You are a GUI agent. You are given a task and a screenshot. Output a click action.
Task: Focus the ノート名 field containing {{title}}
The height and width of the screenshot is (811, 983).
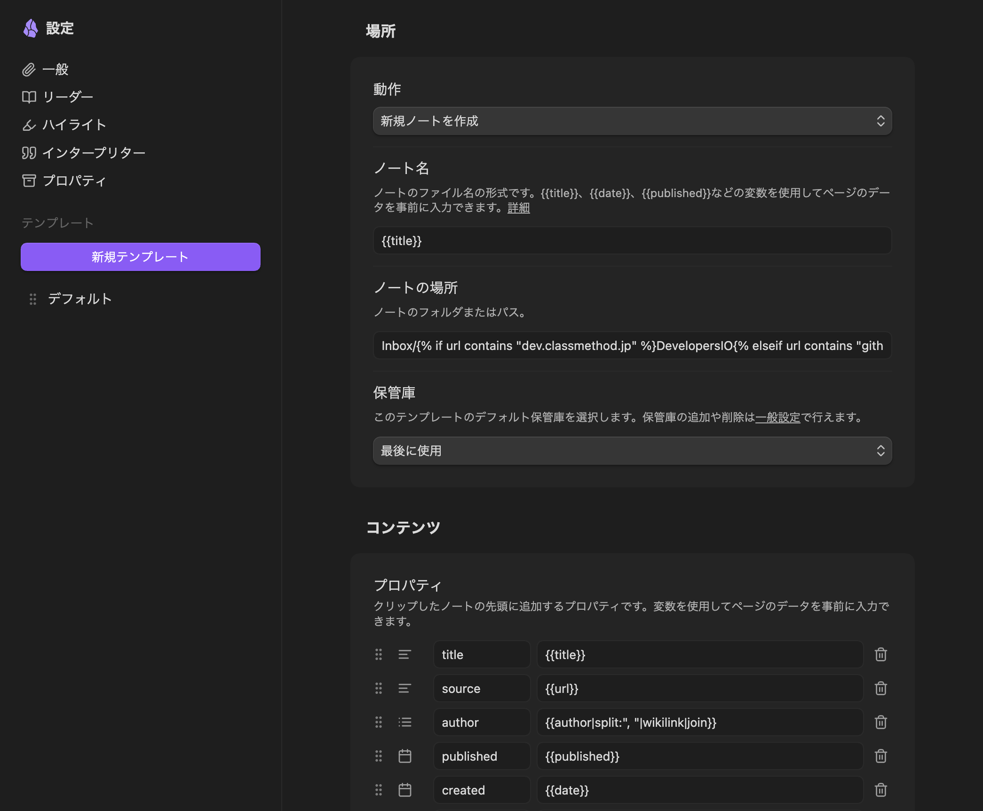(x=632, y=241)
